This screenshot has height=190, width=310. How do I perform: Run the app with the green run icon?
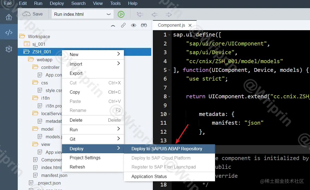click(121, 14)
